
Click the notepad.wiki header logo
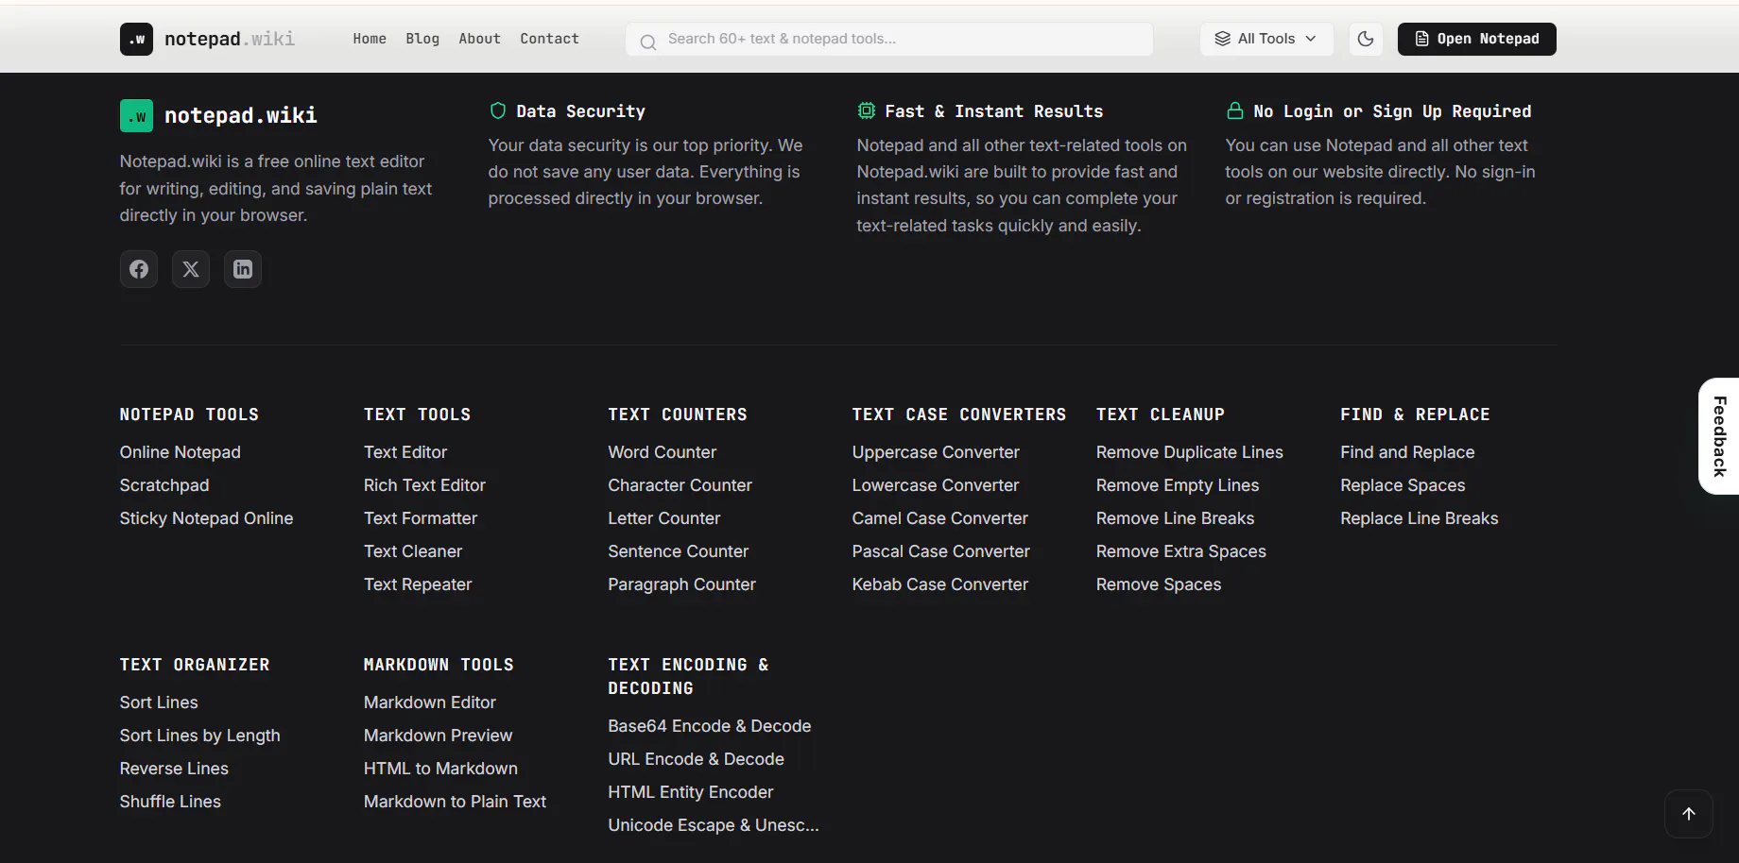207,39
